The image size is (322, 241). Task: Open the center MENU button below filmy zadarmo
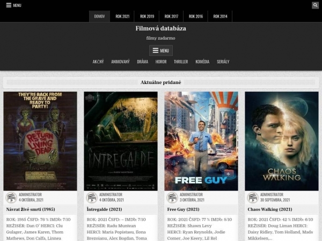pos(161,51)
